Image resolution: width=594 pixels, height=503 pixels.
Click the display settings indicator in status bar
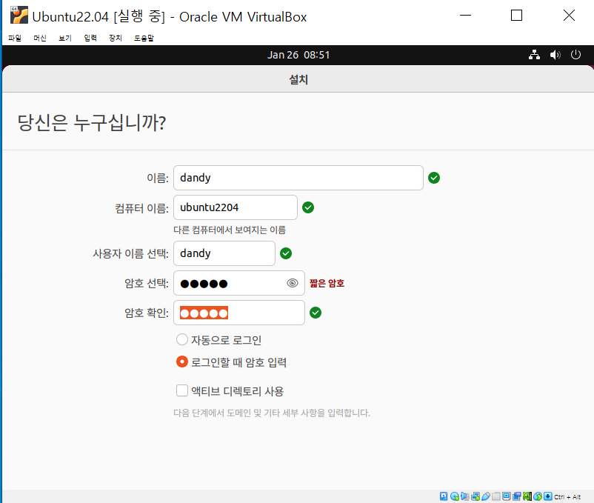(x=507, y=496)
